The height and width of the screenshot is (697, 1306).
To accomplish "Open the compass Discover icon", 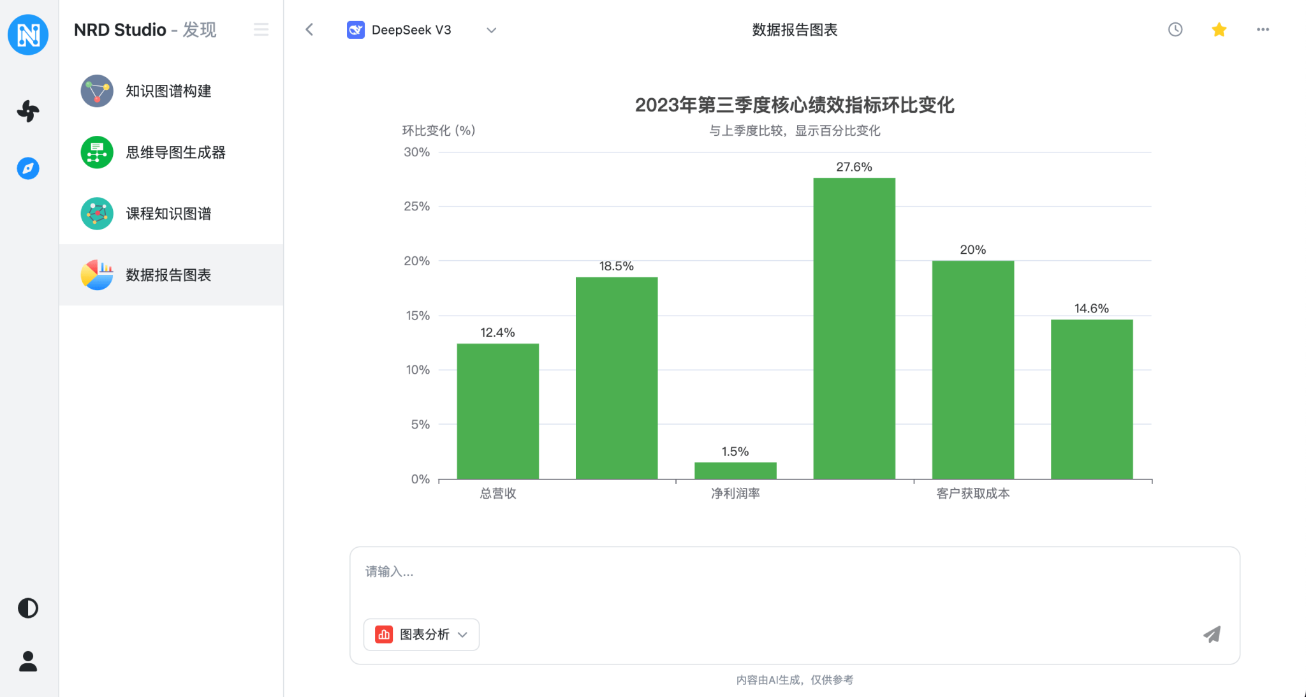I will (x=28, y=168).
